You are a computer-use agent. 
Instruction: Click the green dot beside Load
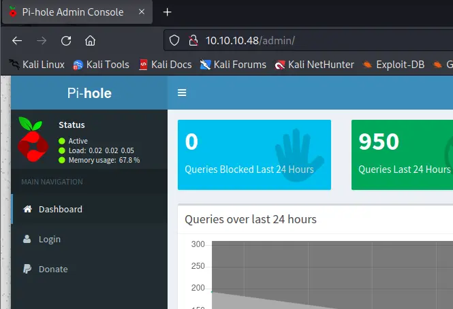(61, 150)
